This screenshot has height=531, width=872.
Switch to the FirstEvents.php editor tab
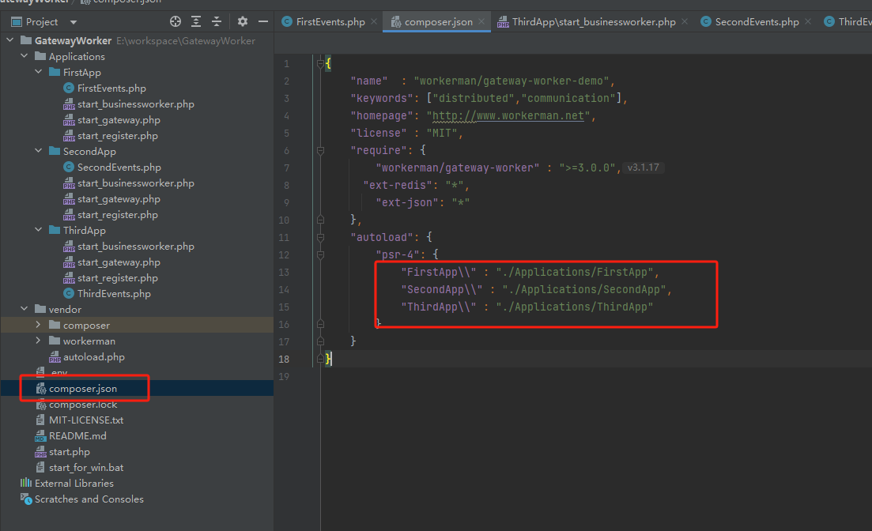pyautogui.click(x=330, y=21)
